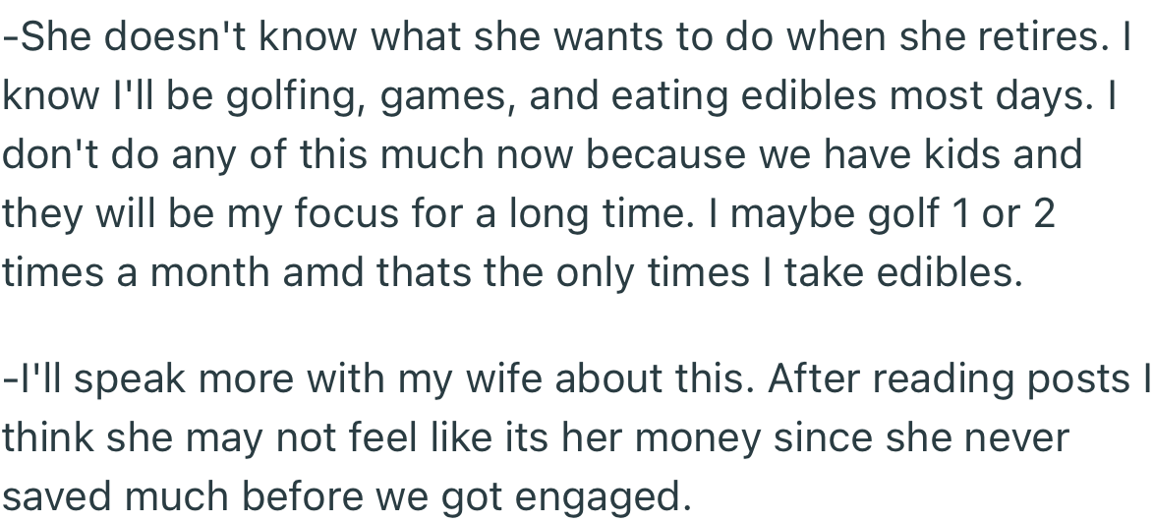Click the word "saved" on last line
1153x522 pixels.
point(59,497)
